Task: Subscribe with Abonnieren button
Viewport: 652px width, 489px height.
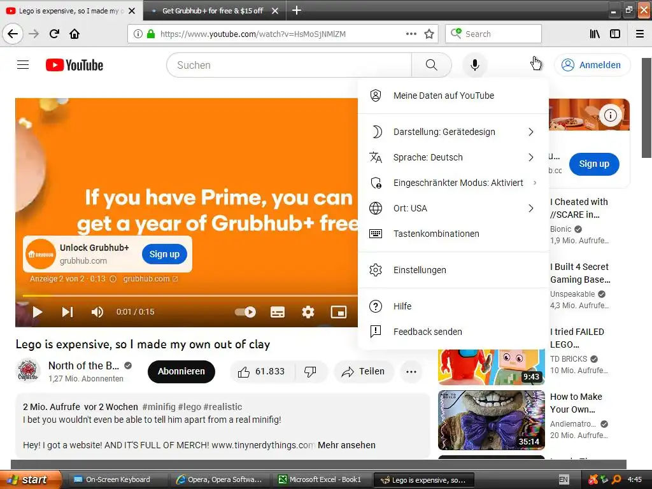Action: [181, 371]
